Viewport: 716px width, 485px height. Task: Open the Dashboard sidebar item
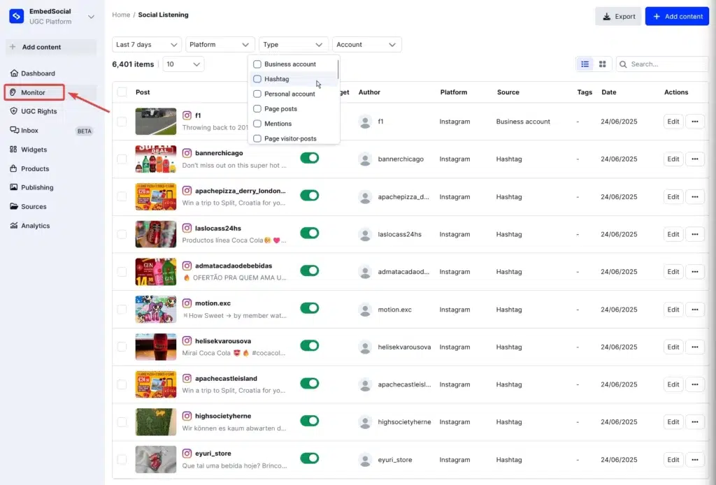pos(38,73)
